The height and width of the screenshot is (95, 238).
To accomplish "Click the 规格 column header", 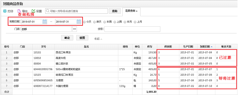I will [x=125, y=47].
